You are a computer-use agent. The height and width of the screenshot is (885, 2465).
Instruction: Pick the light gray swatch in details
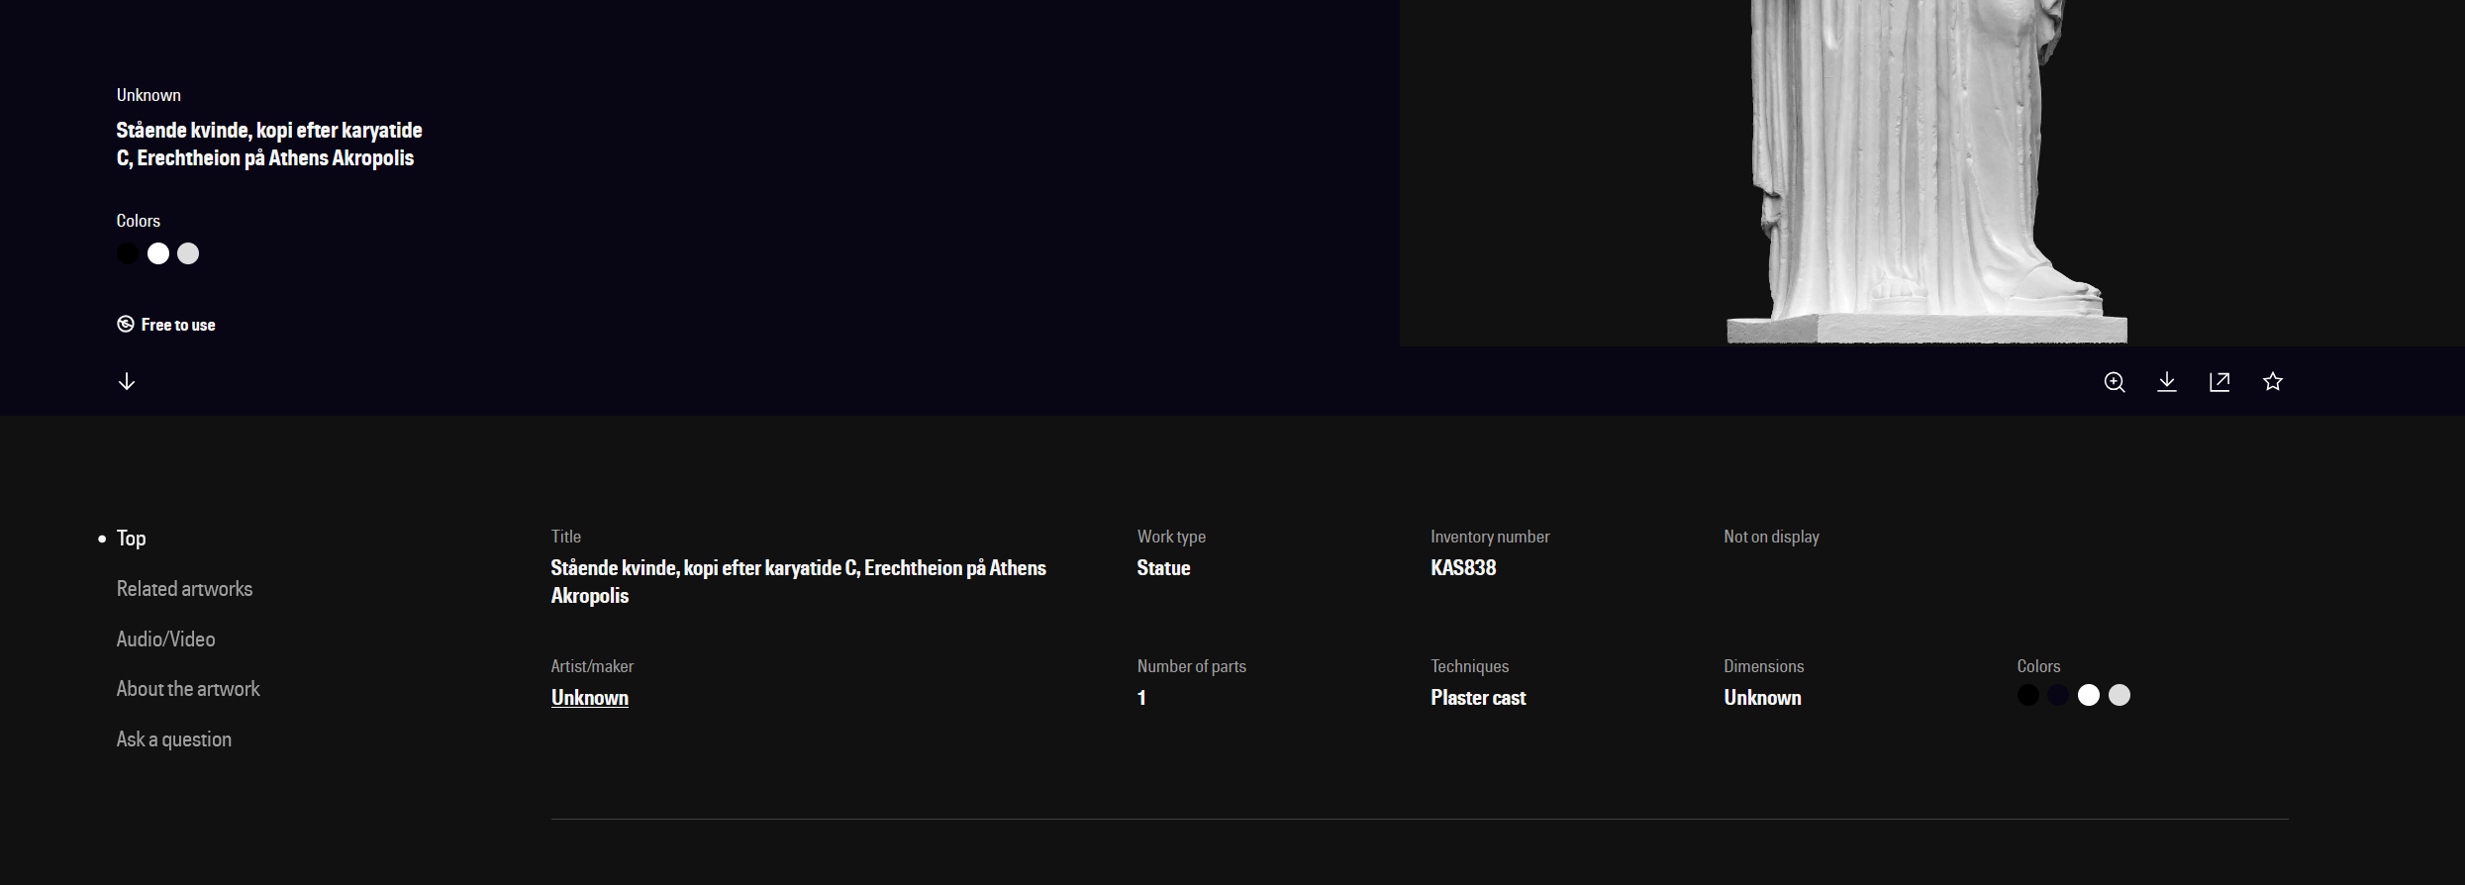pos(2120,696)
